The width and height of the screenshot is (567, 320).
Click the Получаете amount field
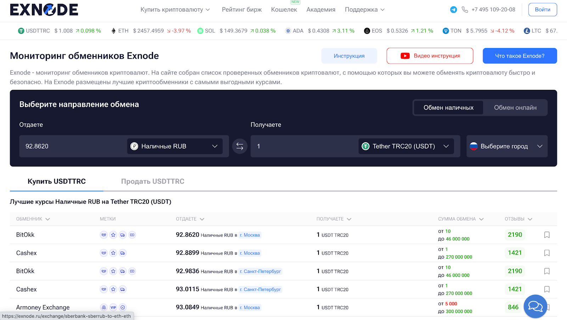pos(304,146)
